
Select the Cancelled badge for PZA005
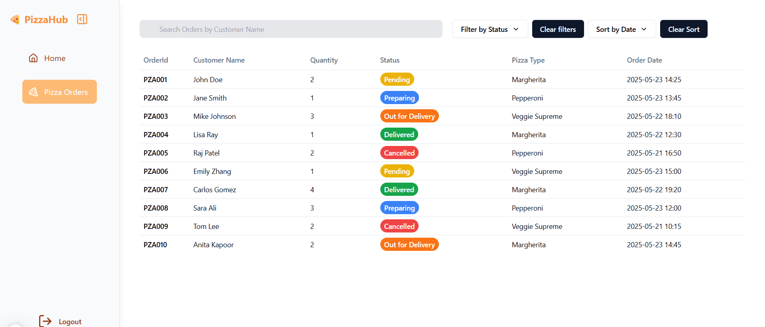(x=399, y=153)
